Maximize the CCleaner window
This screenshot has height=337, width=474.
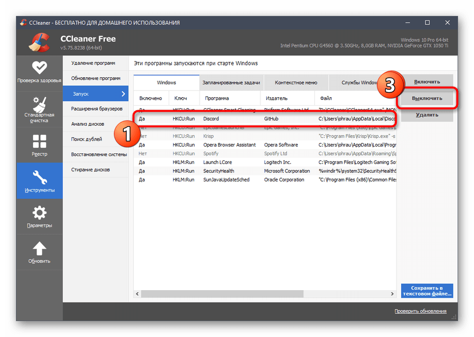427,22
